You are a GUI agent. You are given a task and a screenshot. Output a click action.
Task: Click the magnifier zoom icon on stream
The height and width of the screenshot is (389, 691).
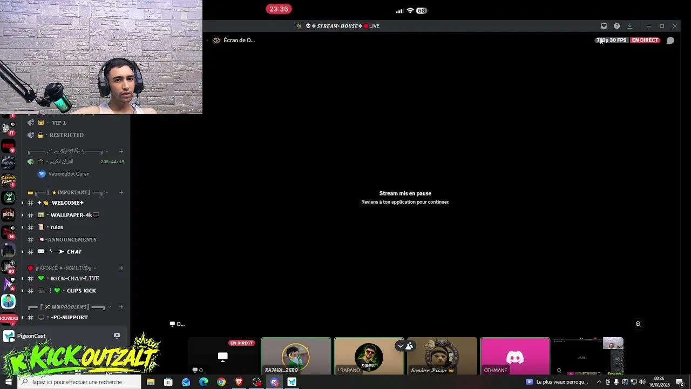coord(638,324)
